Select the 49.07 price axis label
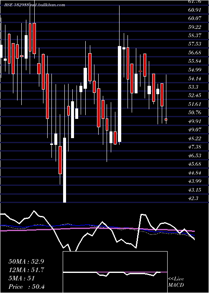 coord(195,129)
